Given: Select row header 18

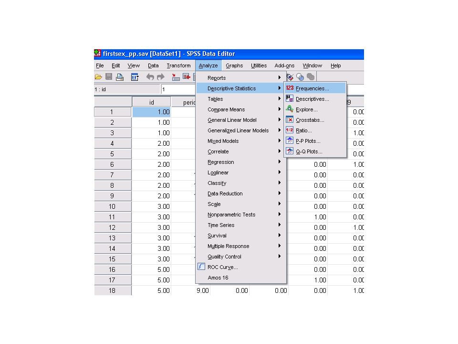Looking at the screenshot, I should [113, 290].
